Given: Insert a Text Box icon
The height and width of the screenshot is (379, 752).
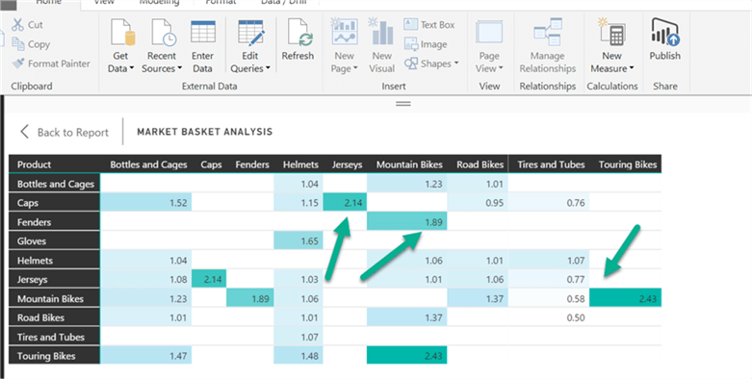Looking at the screenshot, I should (x=410, y=24).
